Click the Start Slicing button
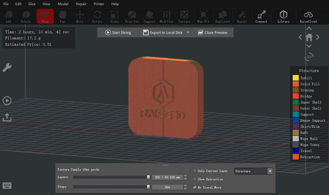The width and height of the screenshot is (329, 195). (x=118, y=32)
